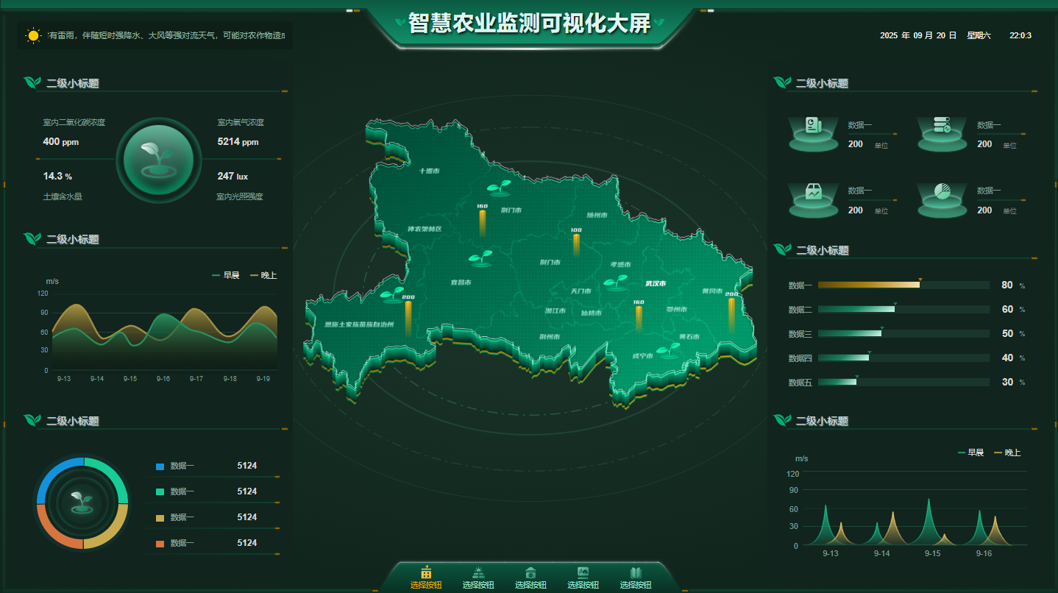Toggle 早晨 legend in the spiky peaks chart
Viewport: 1058px width, 593px height.
970,452
